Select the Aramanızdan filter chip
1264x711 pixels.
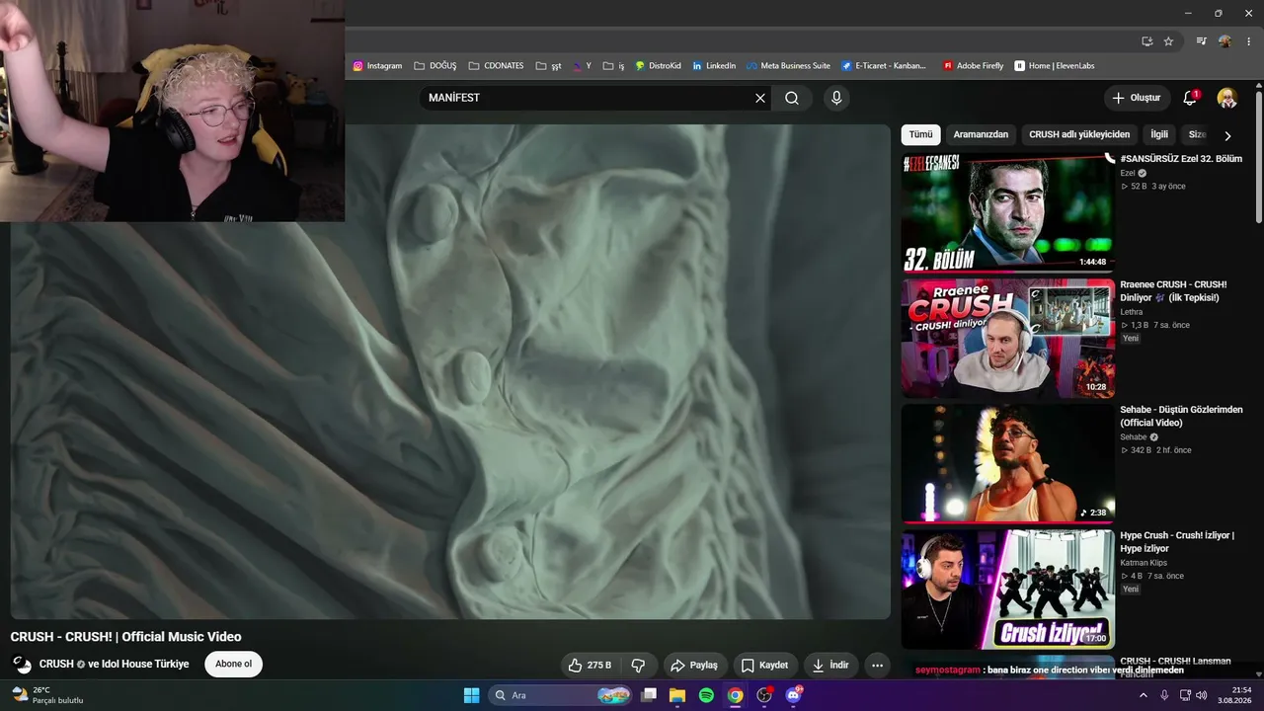[x=981, y=134]
